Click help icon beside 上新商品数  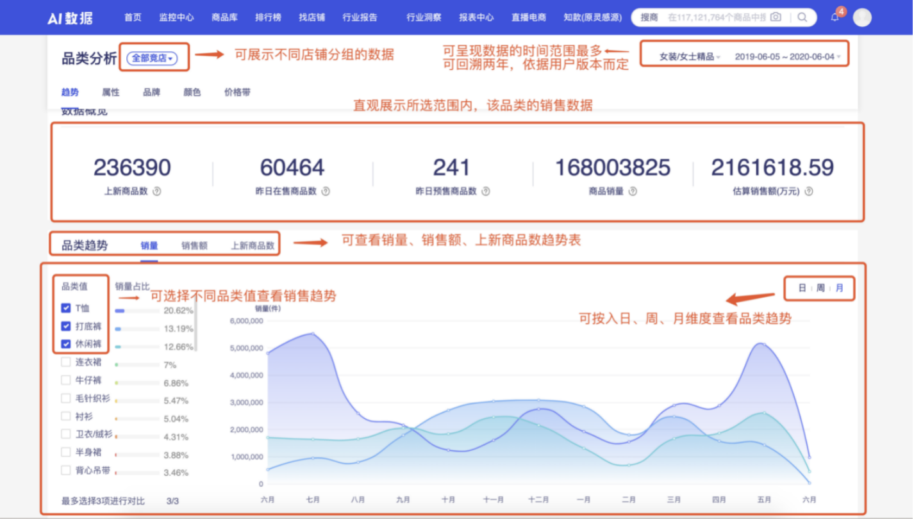(157, 191)
